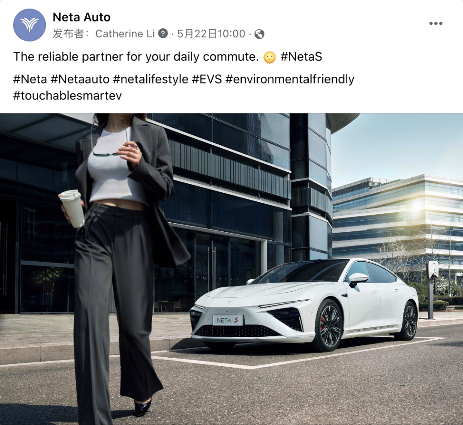Open the post photo of the white car
The width and height of the screenshot is (463, 425).
click(x=231, y=269)
